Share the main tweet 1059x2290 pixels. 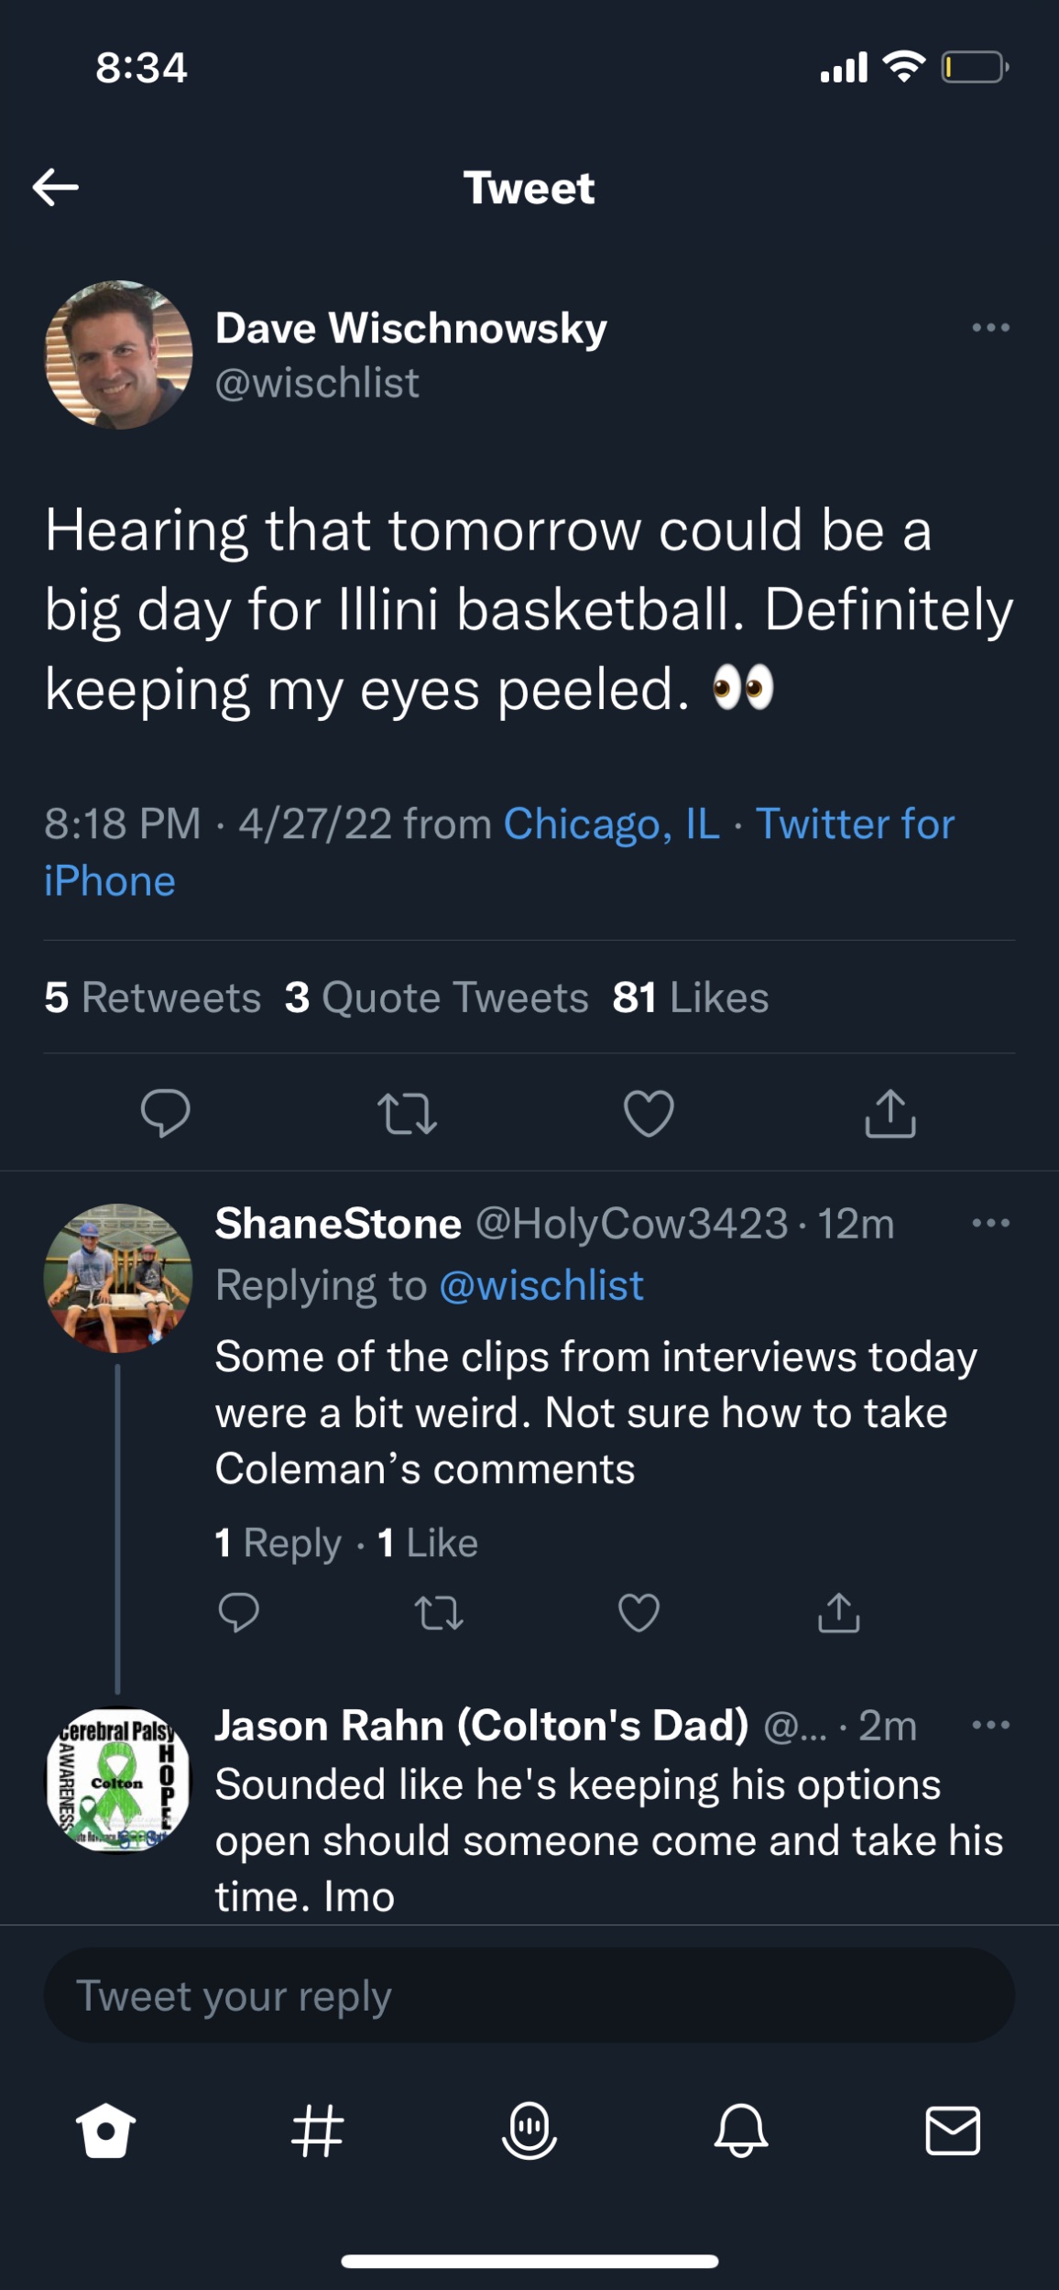(x=890, y=1113)
